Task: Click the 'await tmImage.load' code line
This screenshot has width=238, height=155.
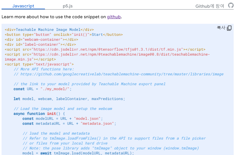Action: click(x=78, y=153)
